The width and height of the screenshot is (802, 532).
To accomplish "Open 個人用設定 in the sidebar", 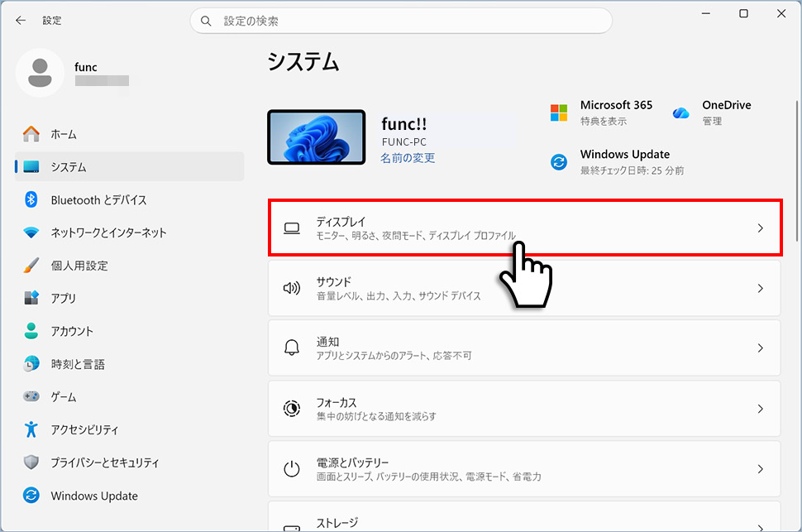I will pos(130,266).
